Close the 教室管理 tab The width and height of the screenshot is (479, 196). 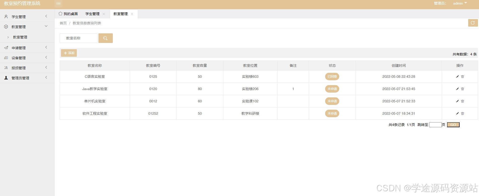coord(132,14)
